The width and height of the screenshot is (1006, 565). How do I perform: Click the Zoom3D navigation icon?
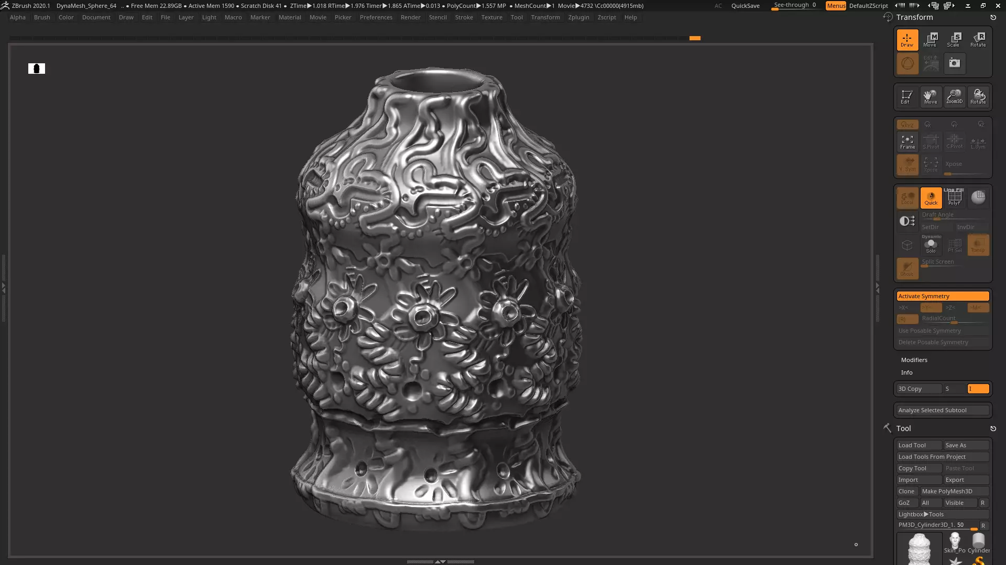point(954,96)
